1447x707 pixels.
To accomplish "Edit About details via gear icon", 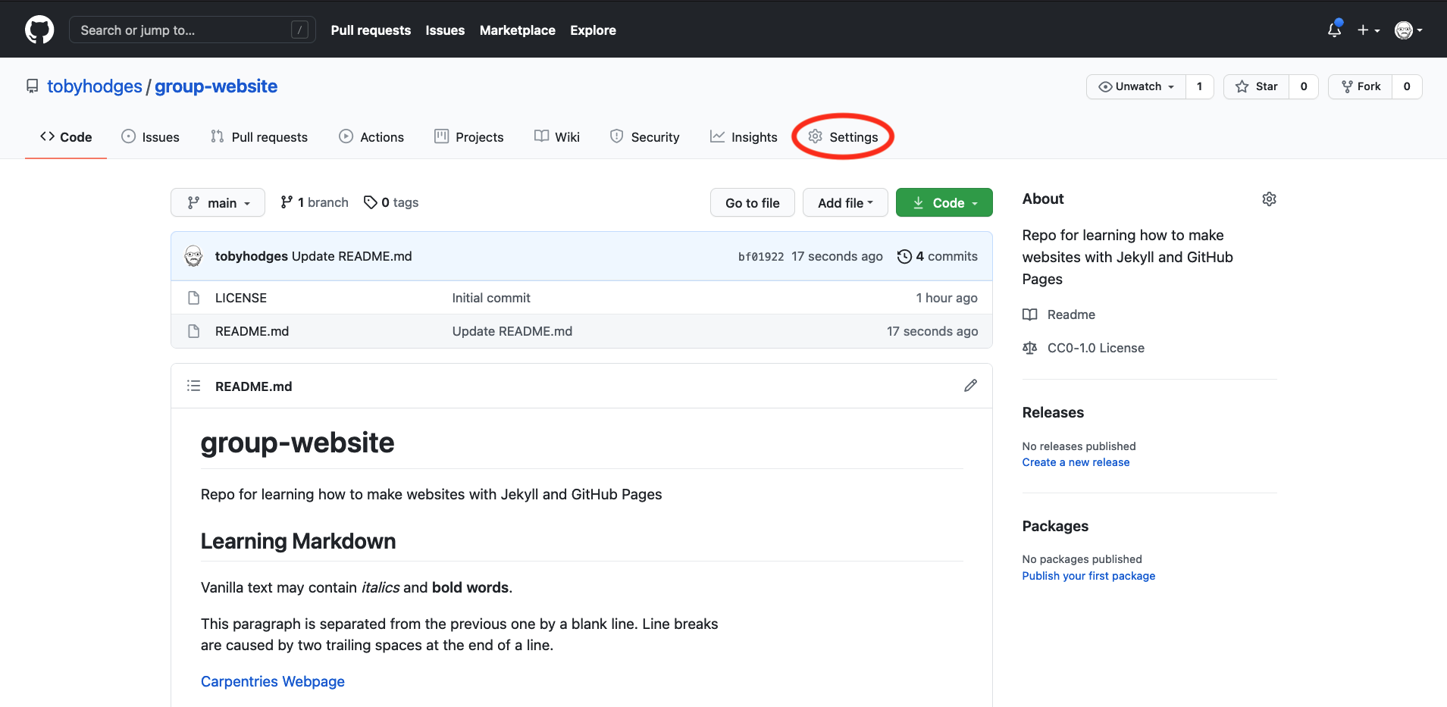I will 1269,199.
